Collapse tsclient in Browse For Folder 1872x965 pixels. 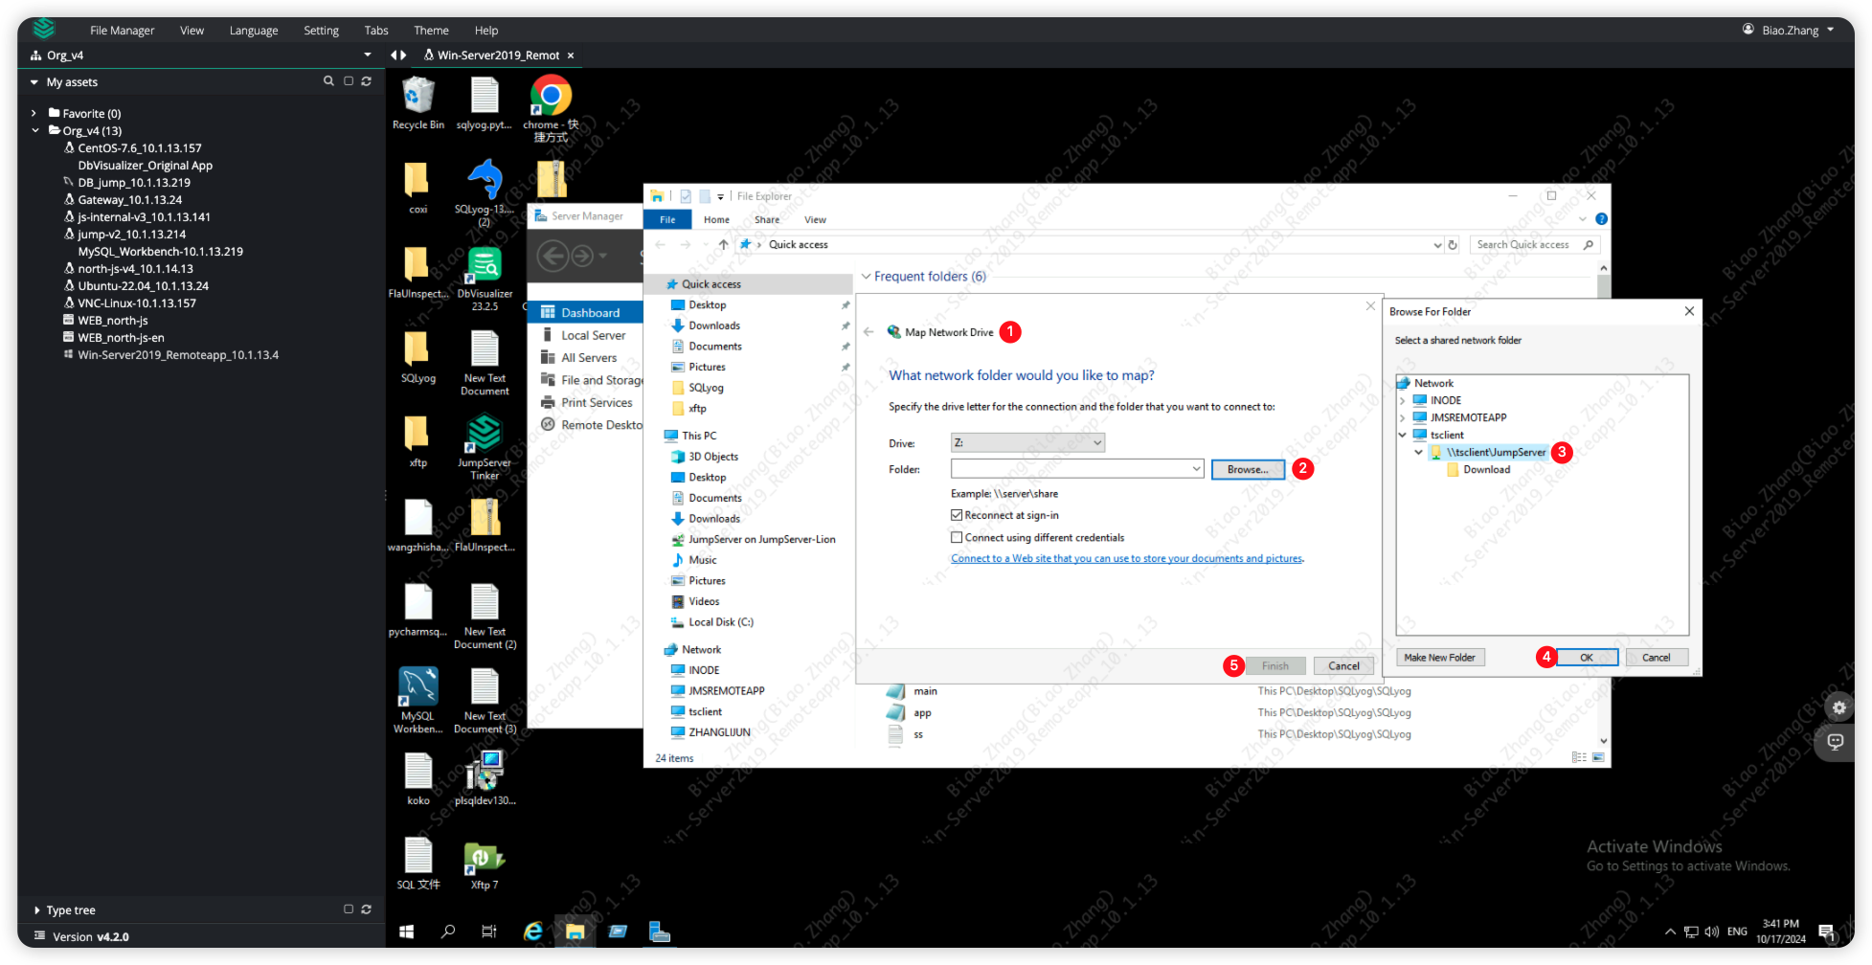(x=1403, y=436)
